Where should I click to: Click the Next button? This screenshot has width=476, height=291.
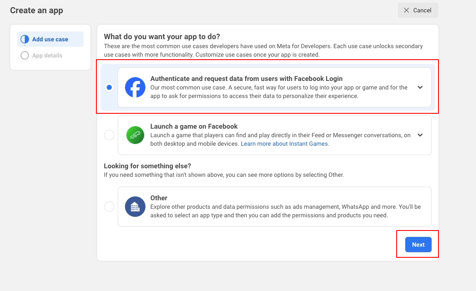(418, 245)
